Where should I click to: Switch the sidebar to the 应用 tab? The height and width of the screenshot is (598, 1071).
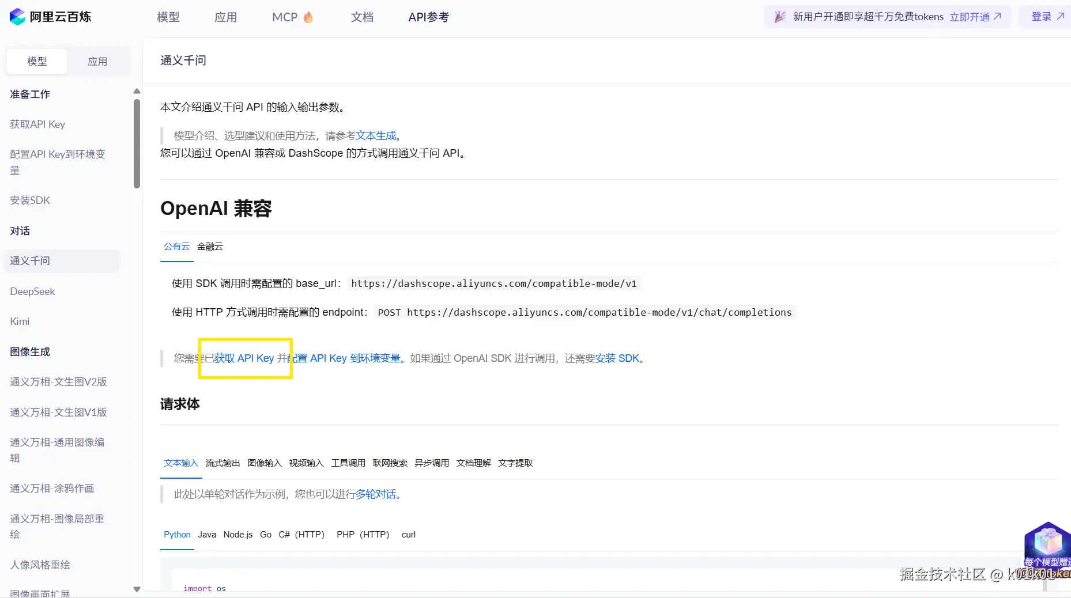point(97,61)
